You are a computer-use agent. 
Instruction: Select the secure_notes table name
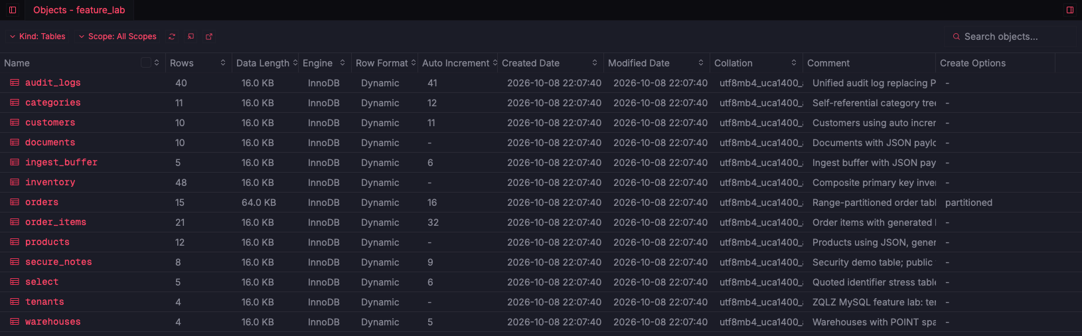58,262
